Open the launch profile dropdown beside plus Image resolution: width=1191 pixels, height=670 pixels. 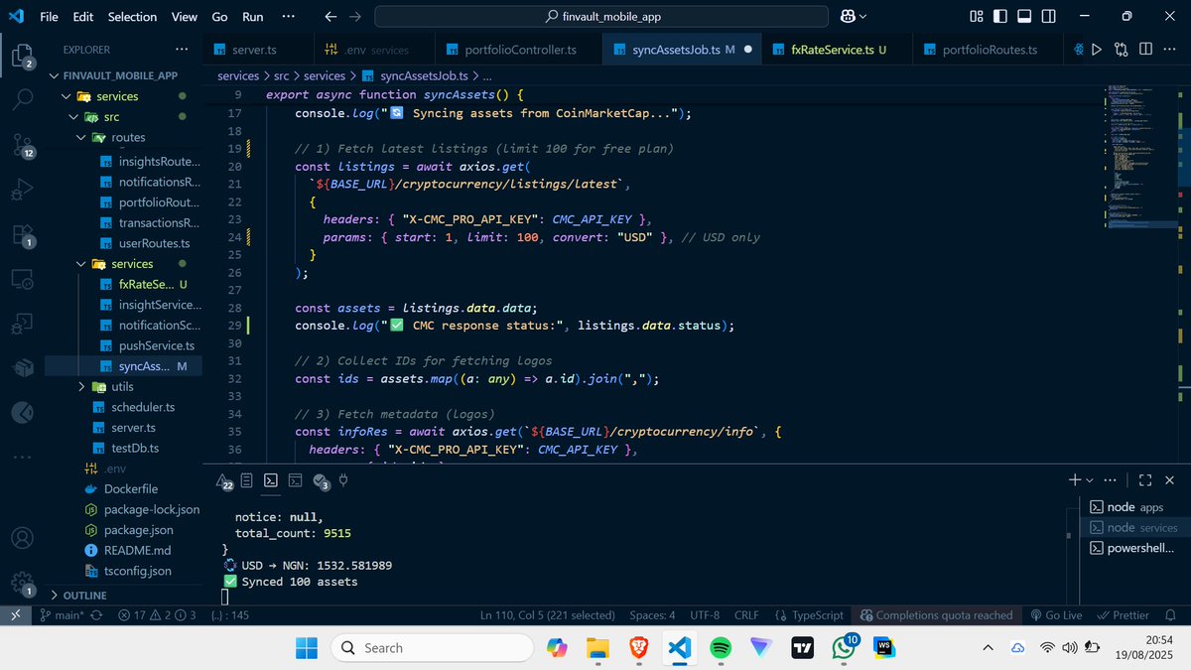(x=1091, y=480)
